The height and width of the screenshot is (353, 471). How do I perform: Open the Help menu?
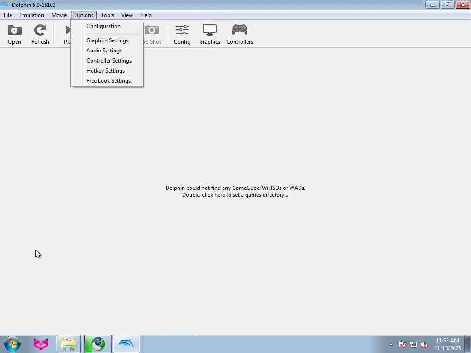click(146, 15)
